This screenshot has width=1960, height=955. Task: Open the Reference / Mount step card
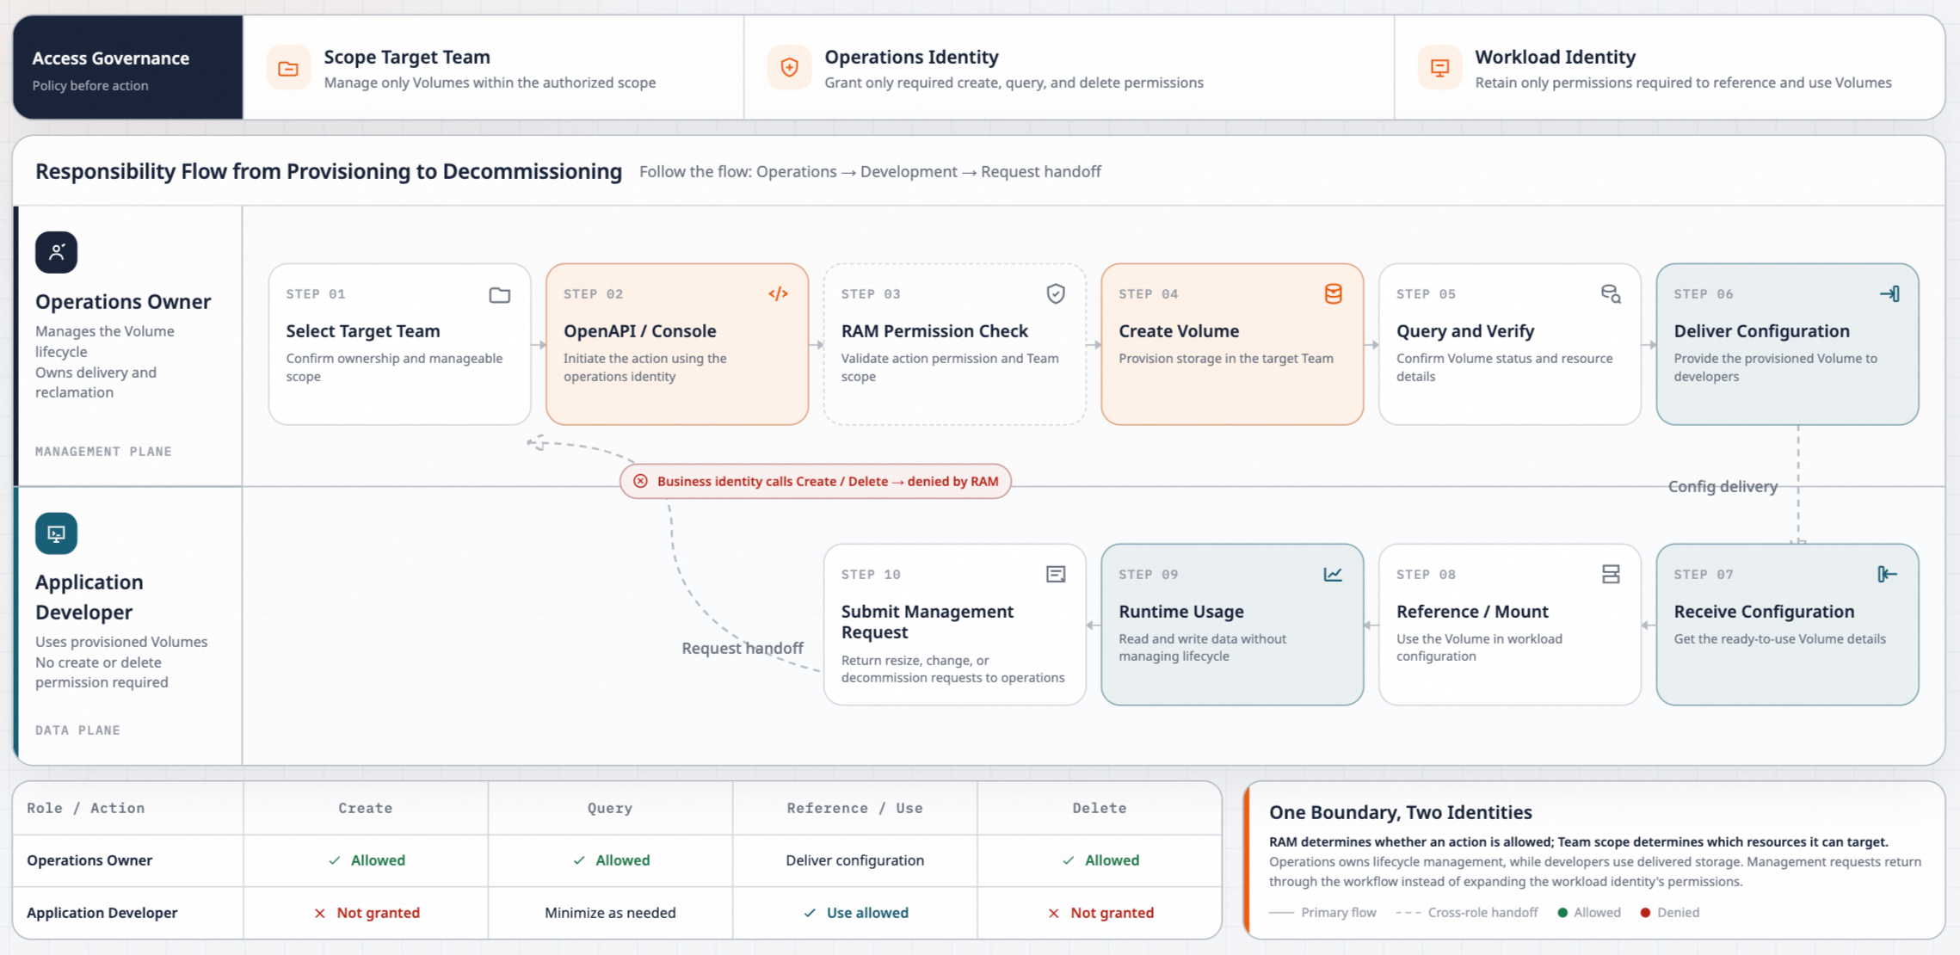click(1510, 625)
